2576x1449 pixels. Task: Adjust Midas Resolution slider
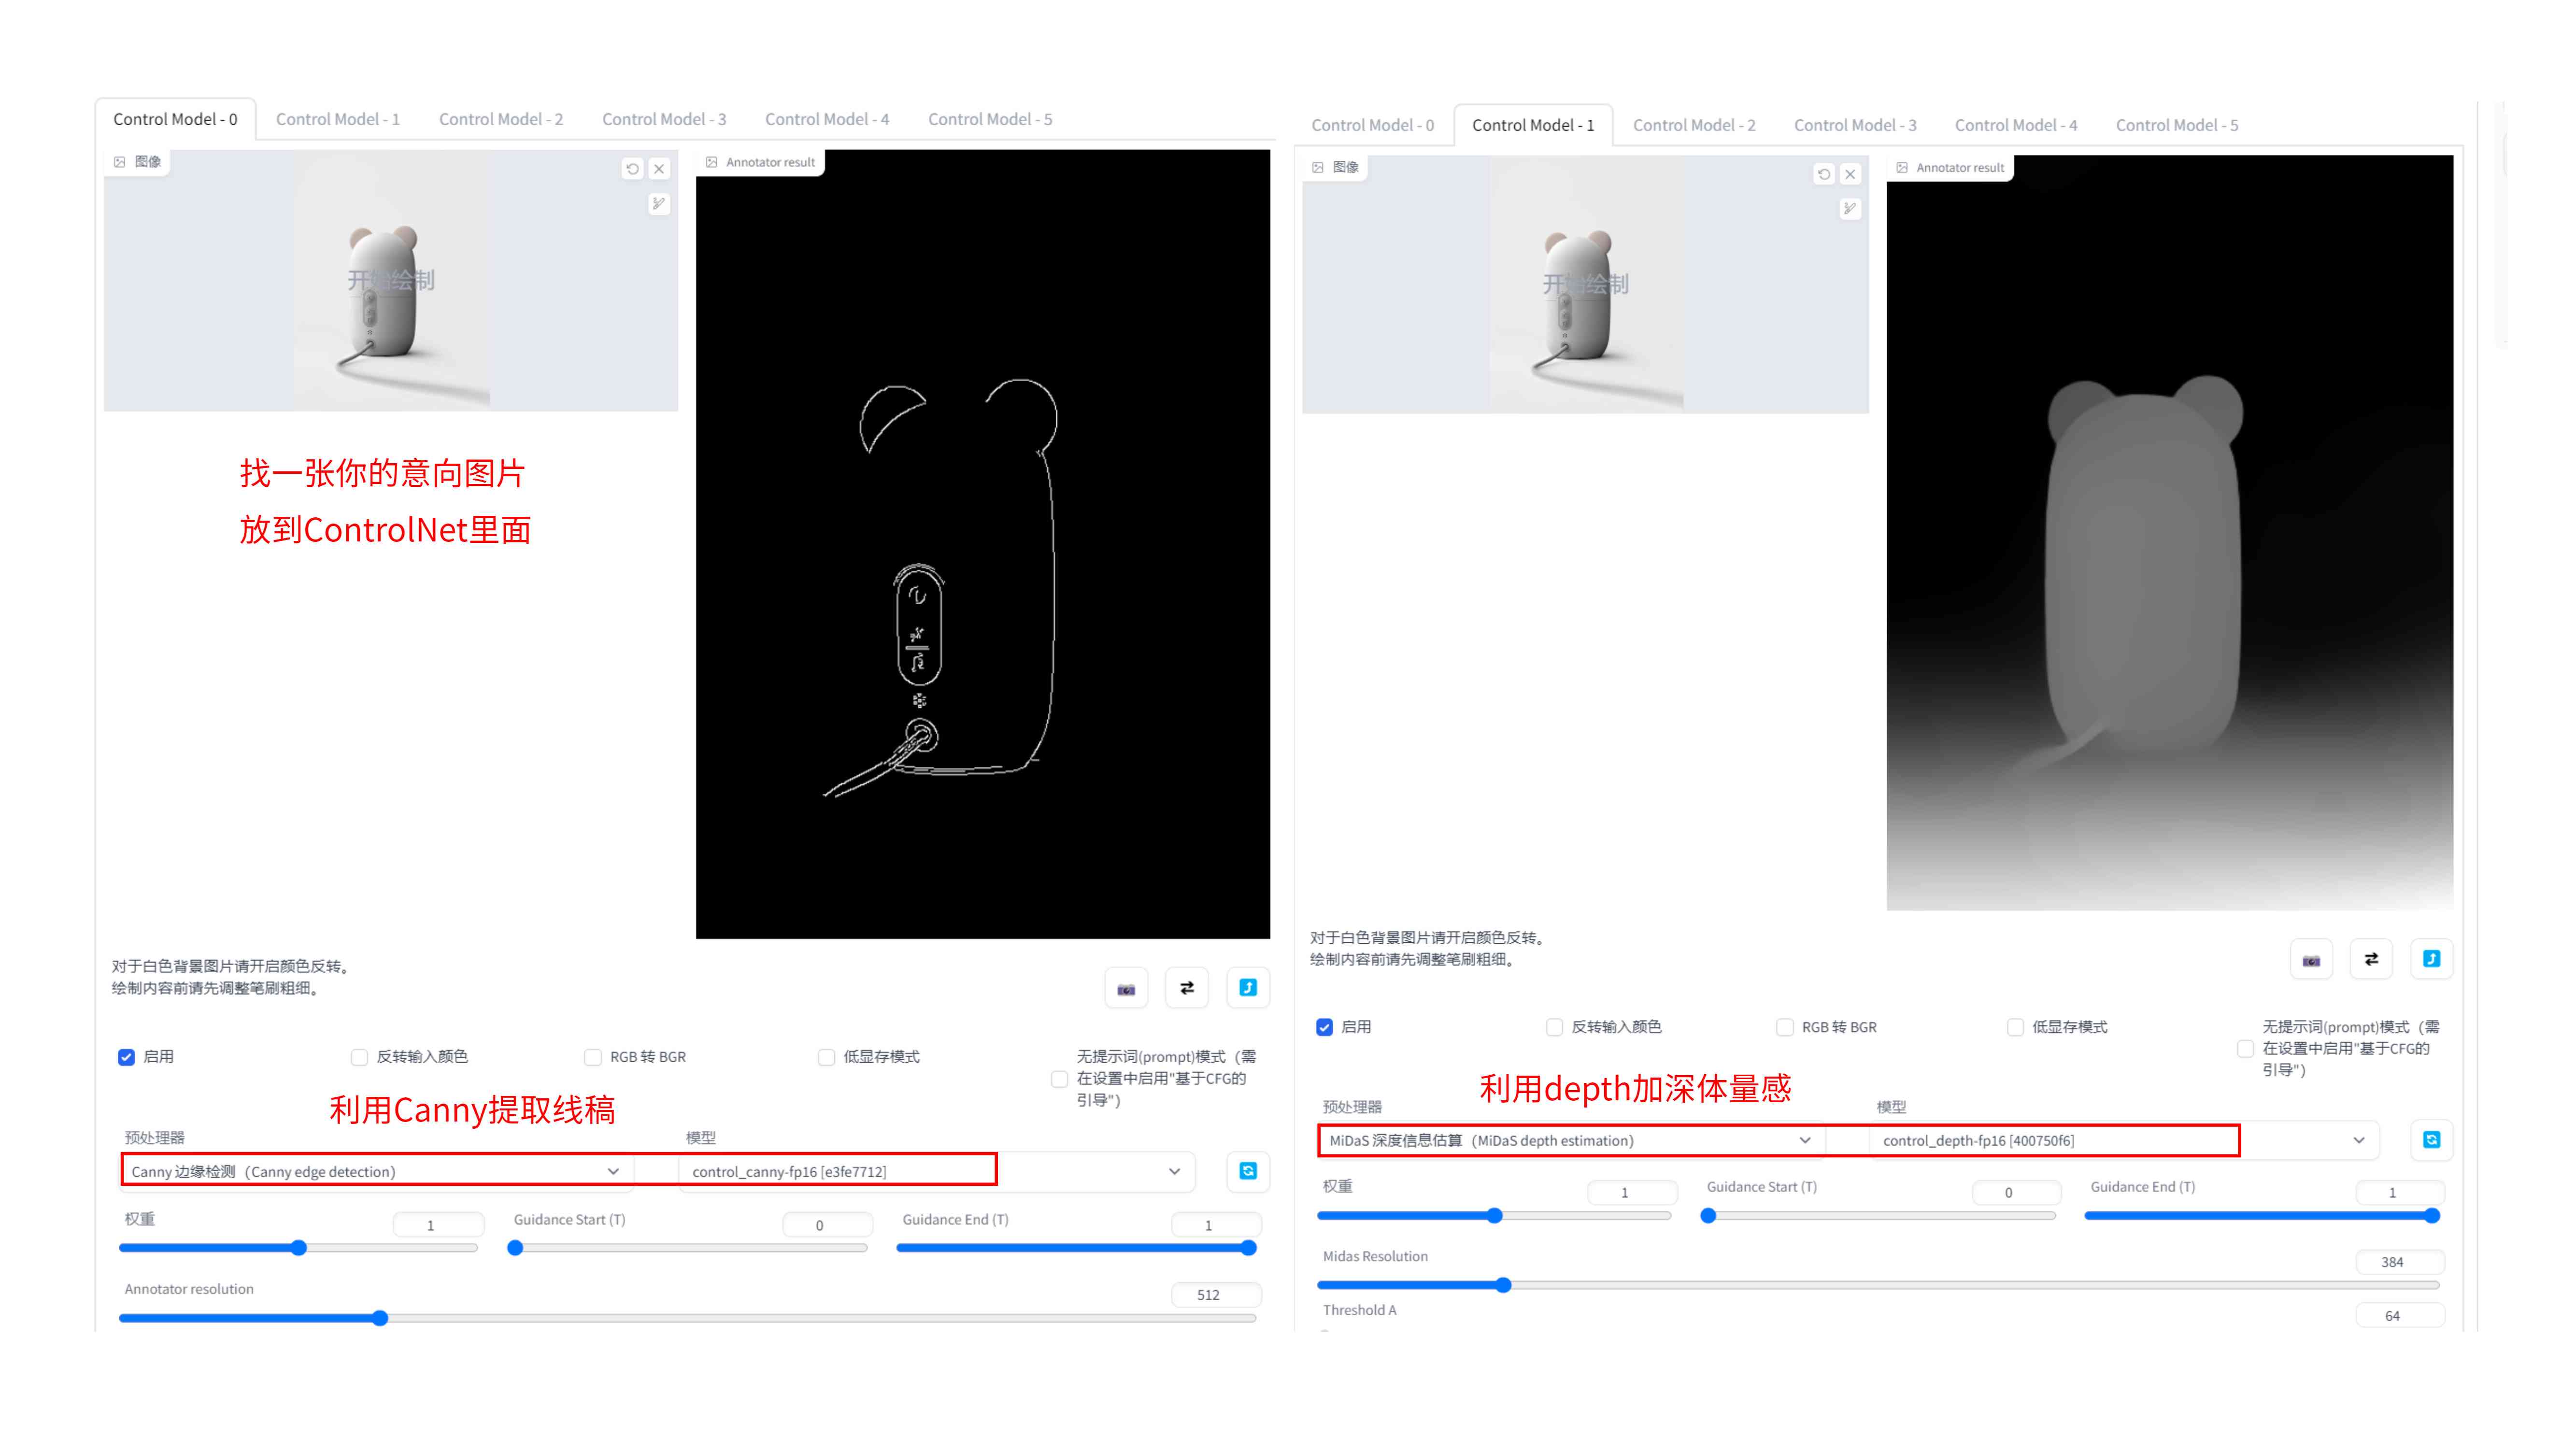tap(1879, 1285)
